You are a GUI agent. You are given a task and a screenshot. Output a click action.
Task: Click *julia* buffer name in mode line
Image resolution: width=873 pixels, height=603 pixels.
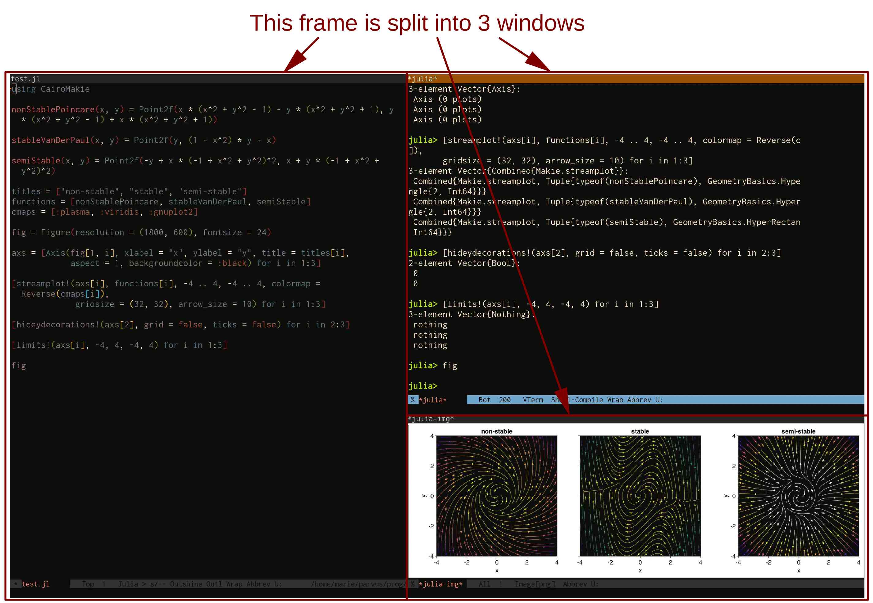click(x=432, y=400)
